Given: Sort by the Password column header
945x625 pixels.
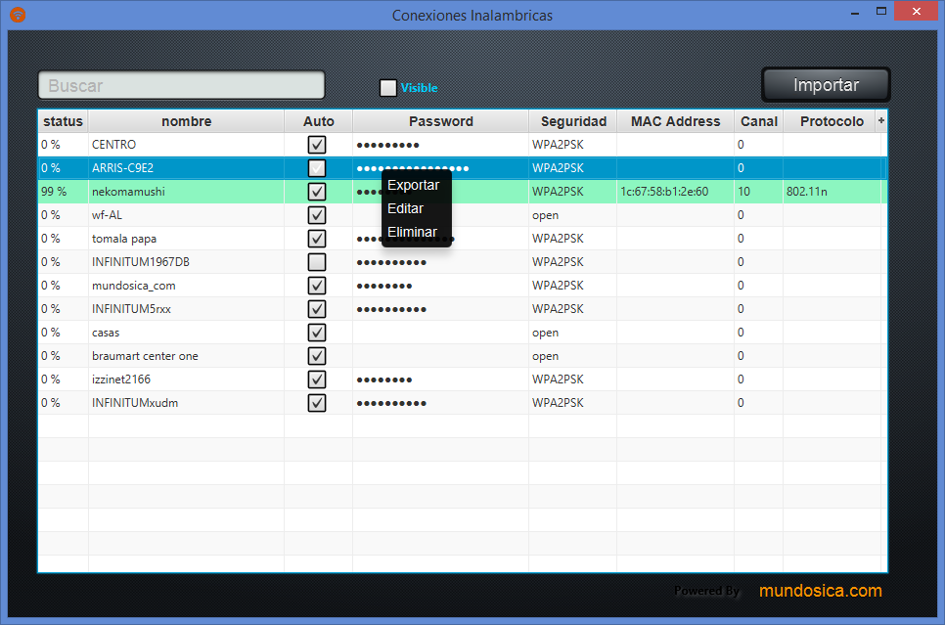Looking at the screenshot, I should (x=440, y=121).
